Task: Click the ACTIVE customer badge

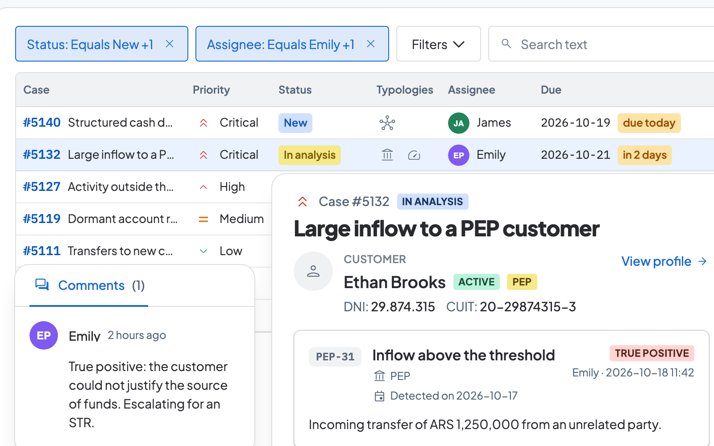Action: 477,282
